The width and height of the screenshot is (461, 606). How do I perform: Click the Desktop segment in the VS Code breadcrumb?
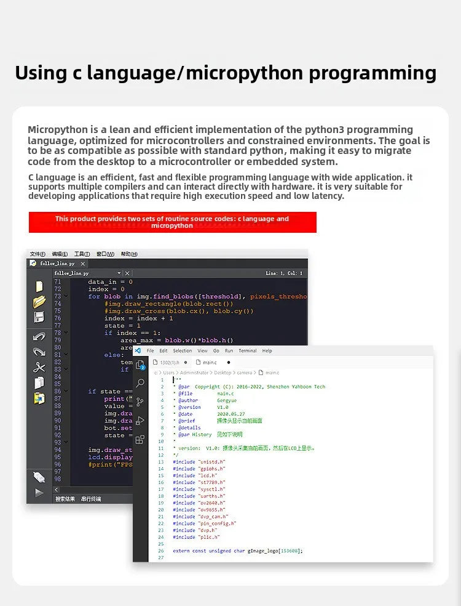(x=223, y=373)
